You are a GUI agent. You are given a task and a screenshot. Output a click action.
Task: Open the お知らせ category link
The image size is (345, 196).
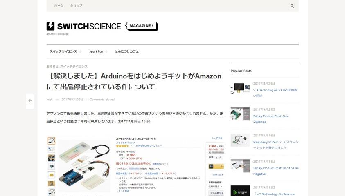point(52,67)
